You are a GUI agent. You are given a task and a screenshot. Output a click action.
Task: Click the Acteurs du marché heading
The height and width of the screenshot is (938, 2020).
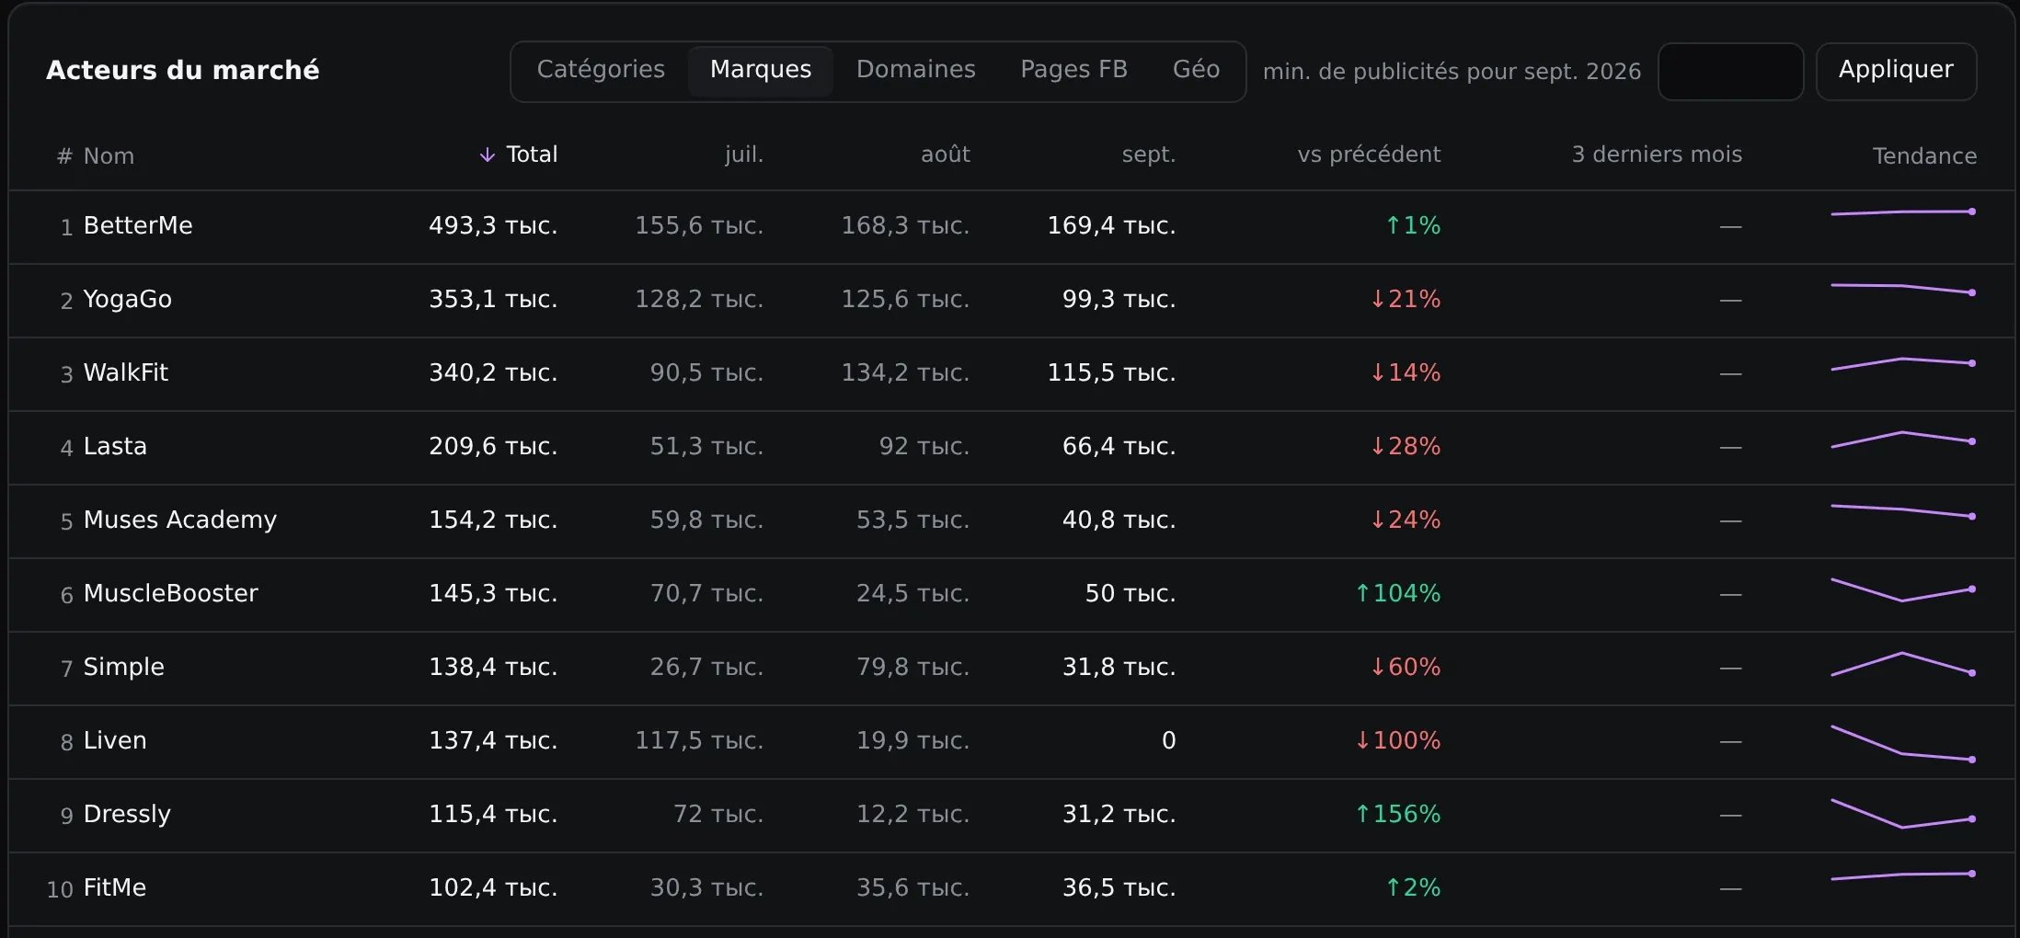pyautogui.click(x=183, y=70)
